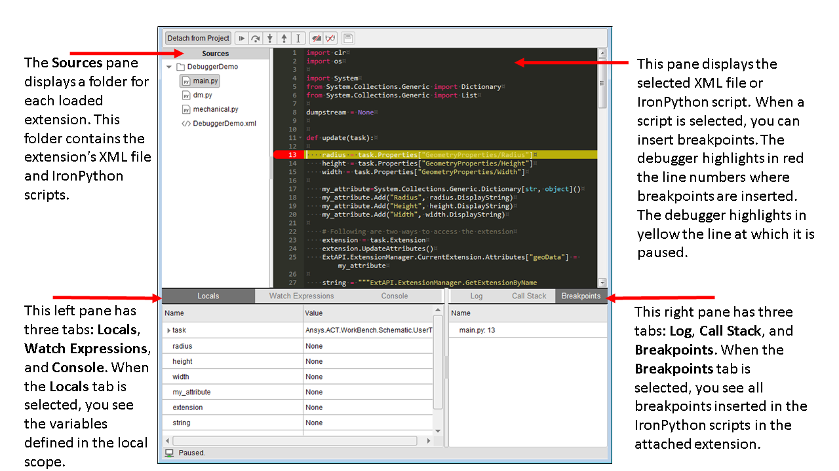This screenshot has height=471, width=839.
Task: Open mechanical.py in the Sources pane
Action: point(215,109)
